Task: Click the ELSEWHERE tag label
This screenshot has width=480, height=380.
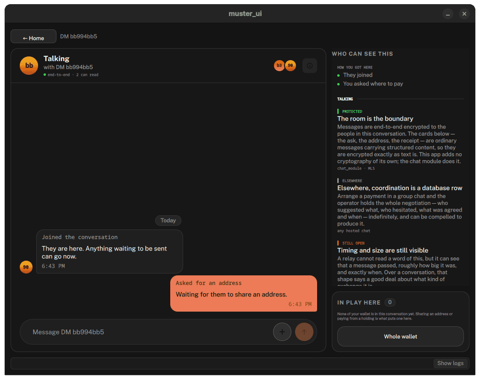Action: (352, 181)
